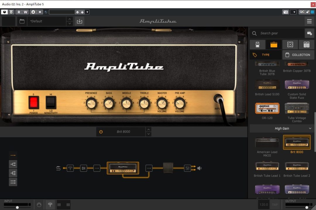This screenshot has width=316, height=210.
Task: Click the tuner block in signal chain
Action: (70, 168)
